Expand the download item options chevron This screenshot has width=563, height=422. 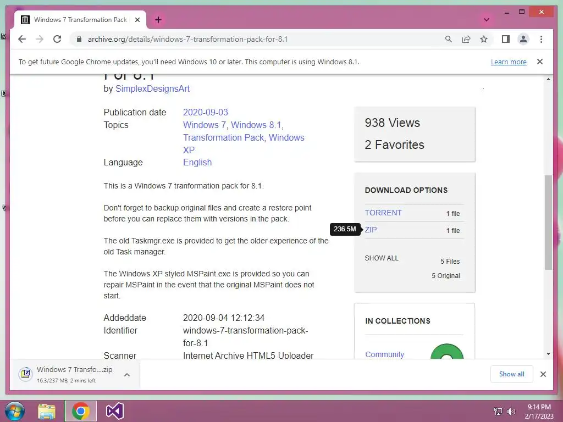point(127,375)
